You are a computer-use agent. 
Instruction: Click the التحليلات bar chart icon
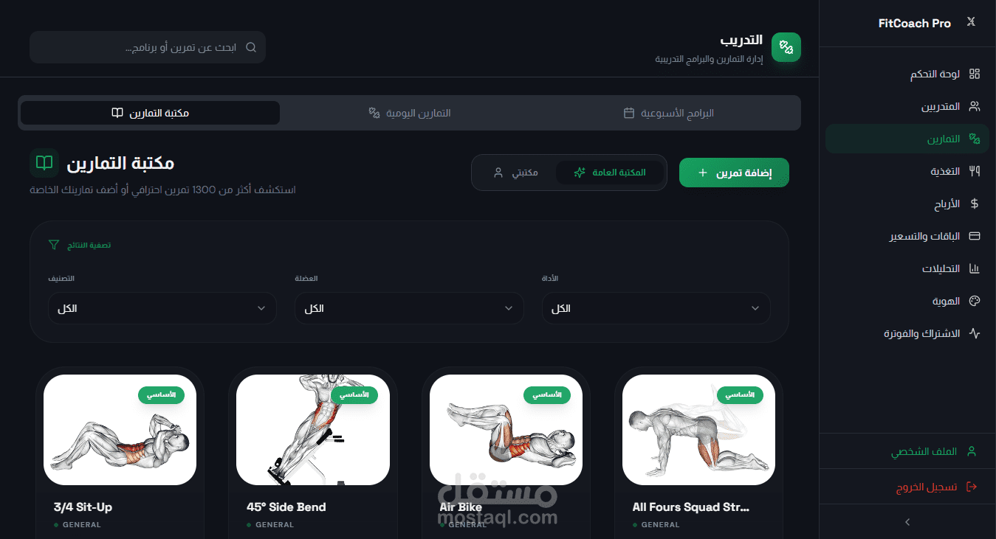point(975,268)
